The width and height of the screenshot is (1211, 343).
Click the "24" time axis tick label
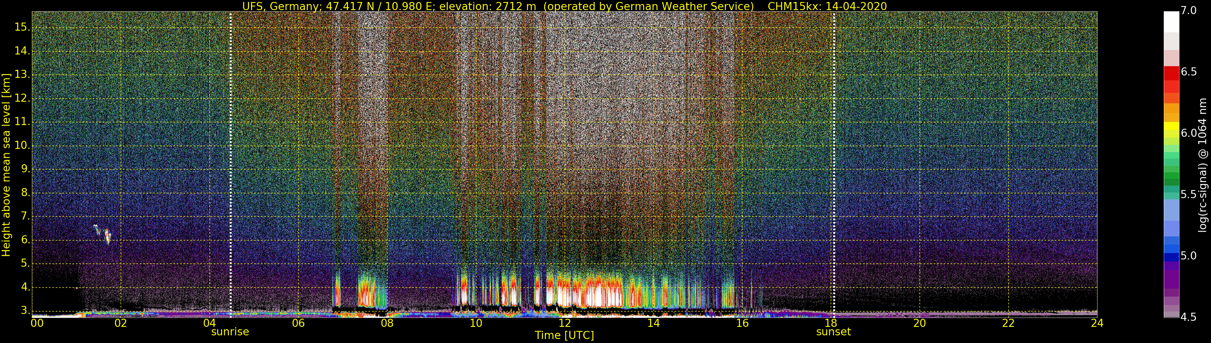point(1097,323)
